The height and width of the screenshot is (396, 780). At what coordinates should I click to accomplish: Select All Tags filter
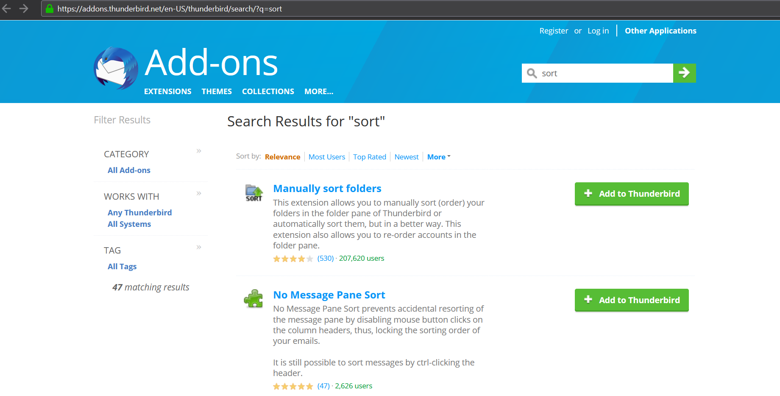122,266
